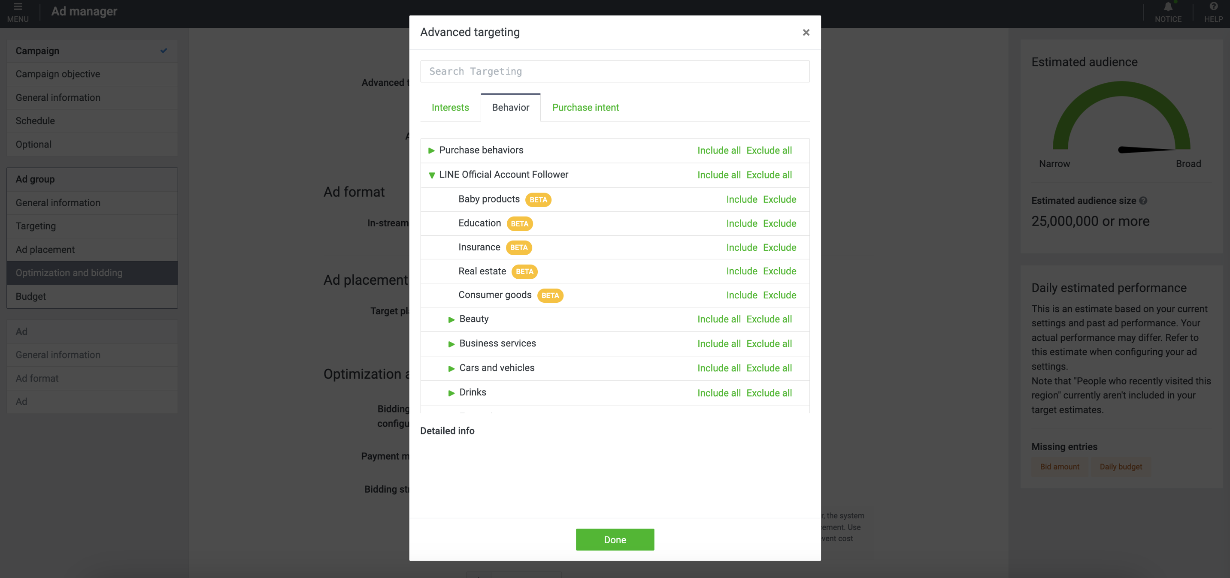Open the NOTICE bell icon
The image size is (1230, 578).
(1168, 7)
